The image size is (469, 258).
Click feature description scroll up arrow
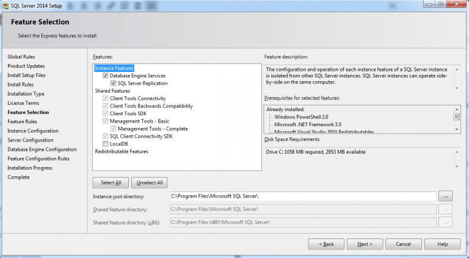pyautogui.click(x=457, y=70)
